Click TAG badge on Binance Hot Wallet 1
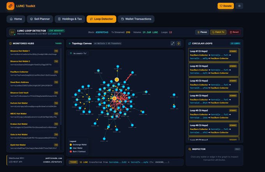 click(x=56, y=51)
